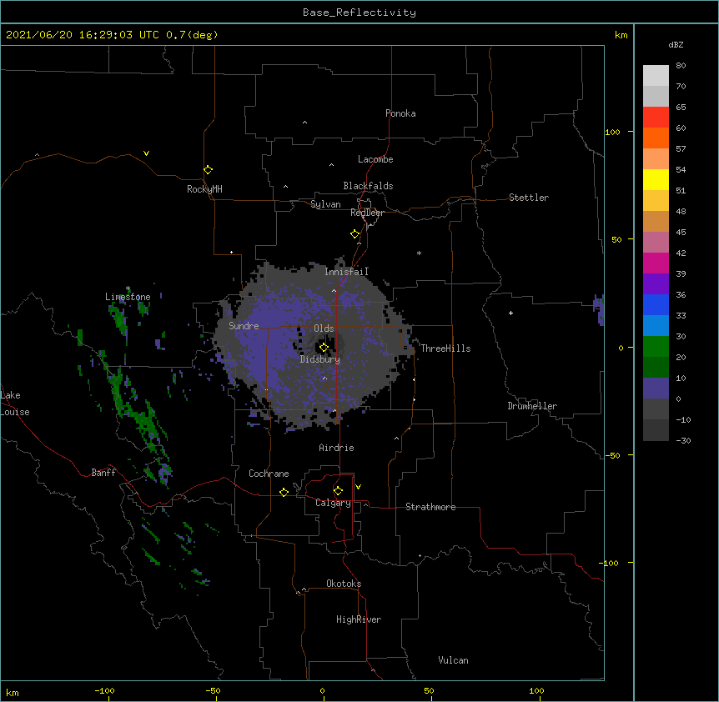Click the Didsbury town label
The height and width of the screenshot is (702, 719).
[x=320, y=359]
